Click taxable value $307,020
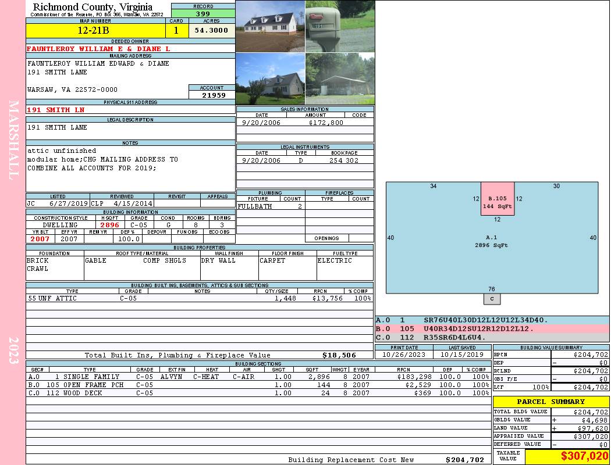 [566, 456]
